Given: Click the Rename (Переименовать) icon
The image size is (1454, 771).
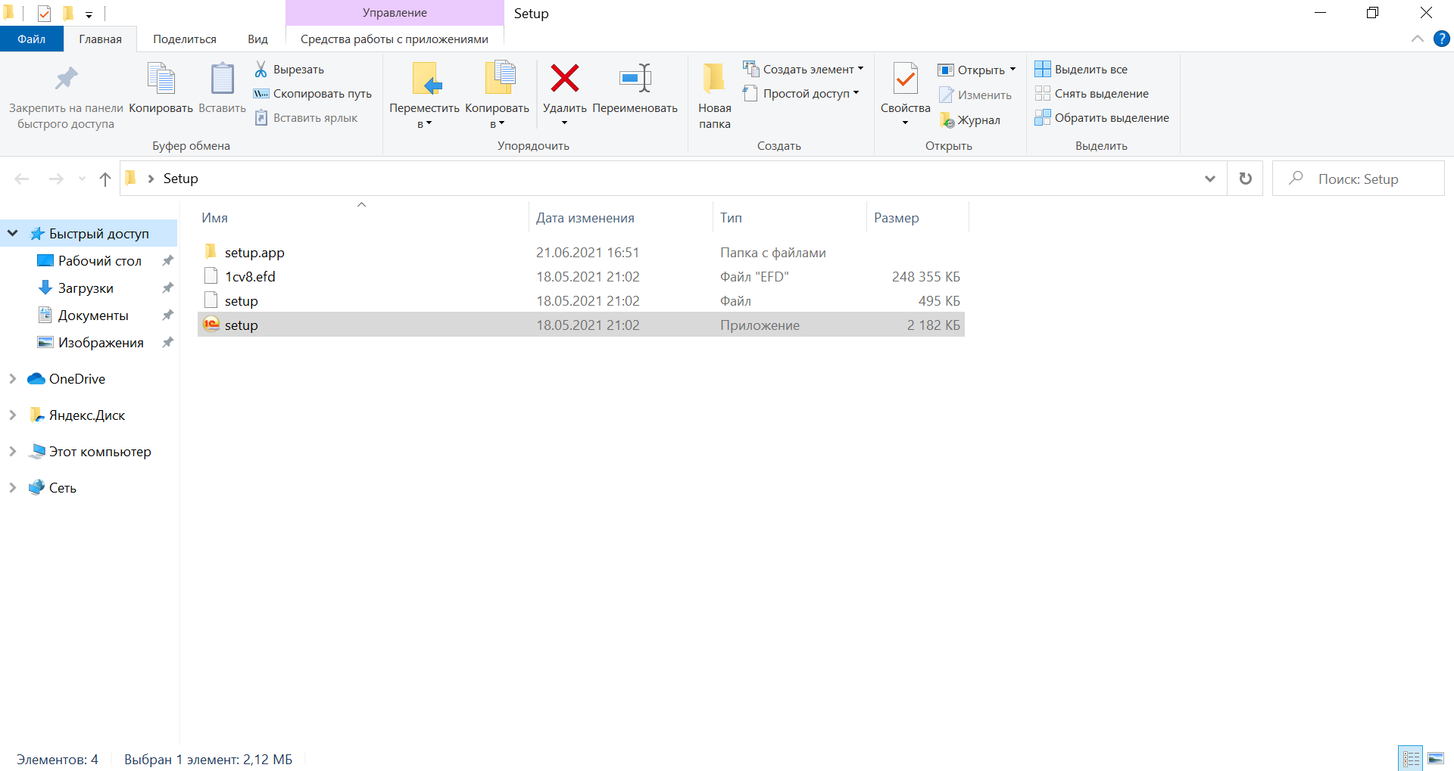Looking at the screenshot, I should [x=635, y=79].
